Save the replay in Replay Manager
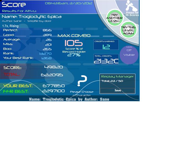Image resolution: width=194 pixels, height=155 pixels. 118,91
